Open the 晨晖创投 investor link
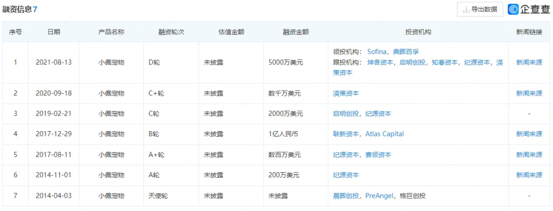Image resolution: width=553 pixels, height=211 pixels. click(346, 196)
